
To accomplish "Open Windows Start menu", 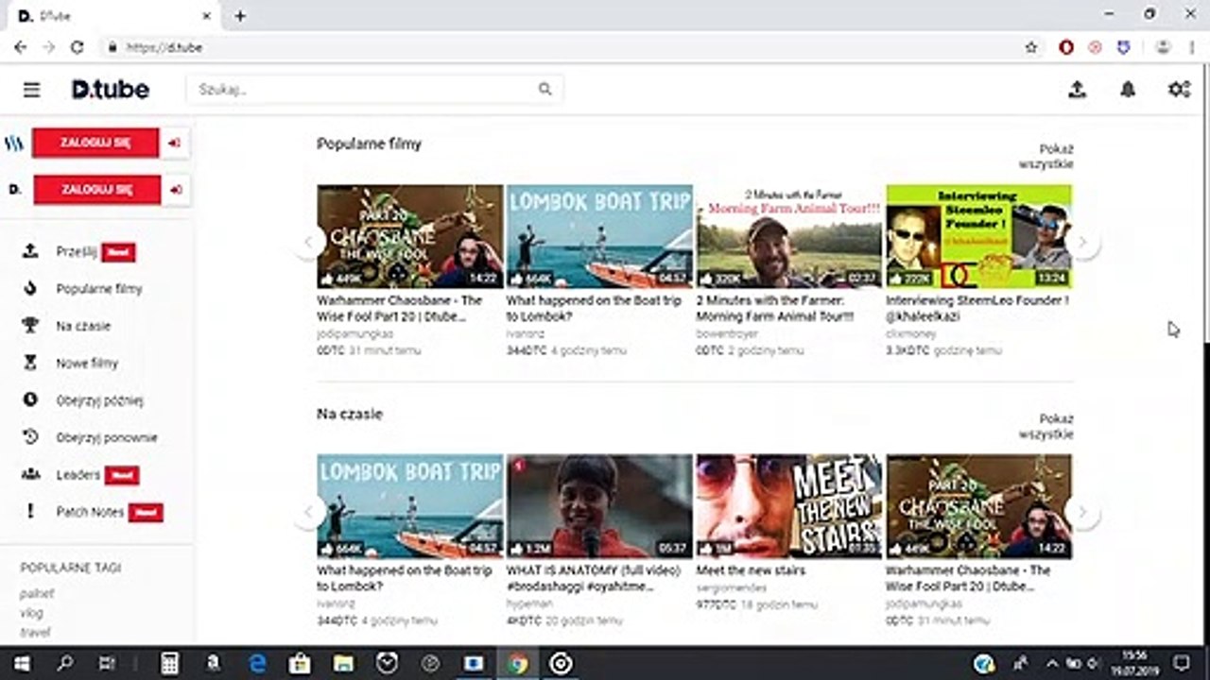I will (21, 663).
